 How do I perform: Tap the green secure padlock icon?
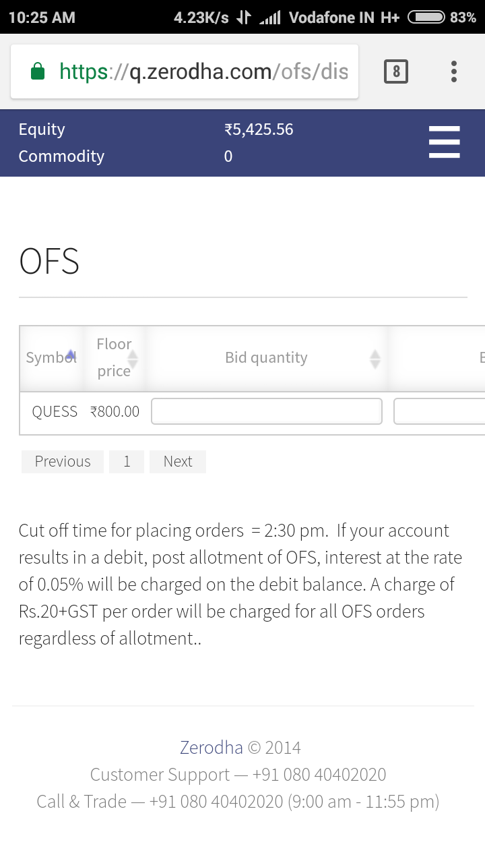pos(38,71)
